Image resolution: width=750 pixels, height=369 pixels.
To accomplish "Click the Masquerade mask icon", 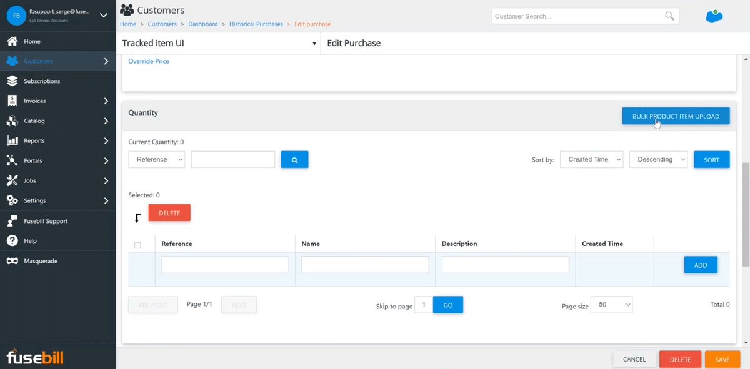I will pyautogui.click(x=12, y=261).
